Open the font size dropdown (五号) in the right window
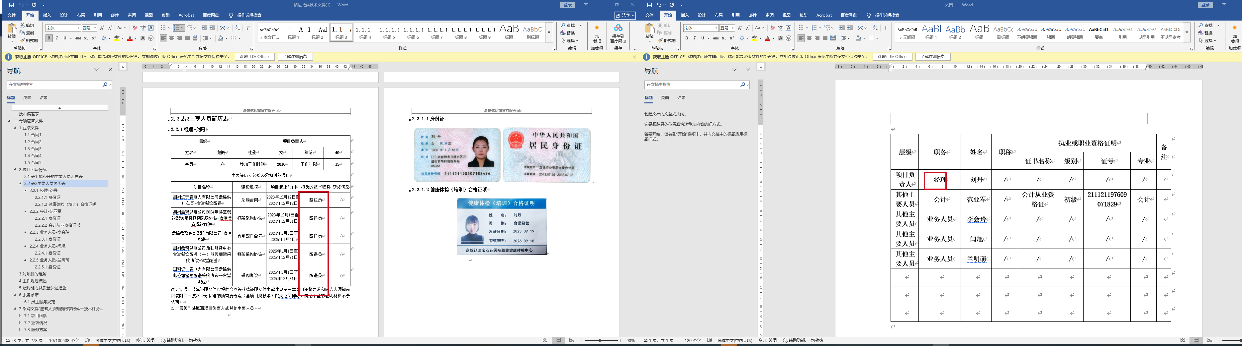 tap(733, 28)
